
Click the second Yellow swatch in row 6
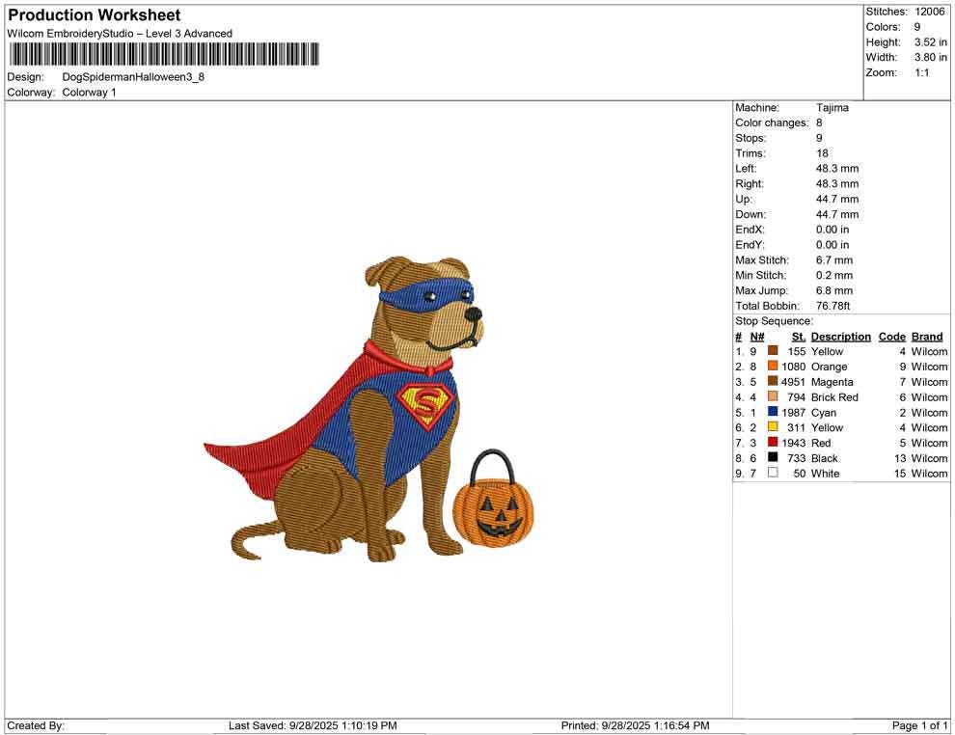click(772, 427)
